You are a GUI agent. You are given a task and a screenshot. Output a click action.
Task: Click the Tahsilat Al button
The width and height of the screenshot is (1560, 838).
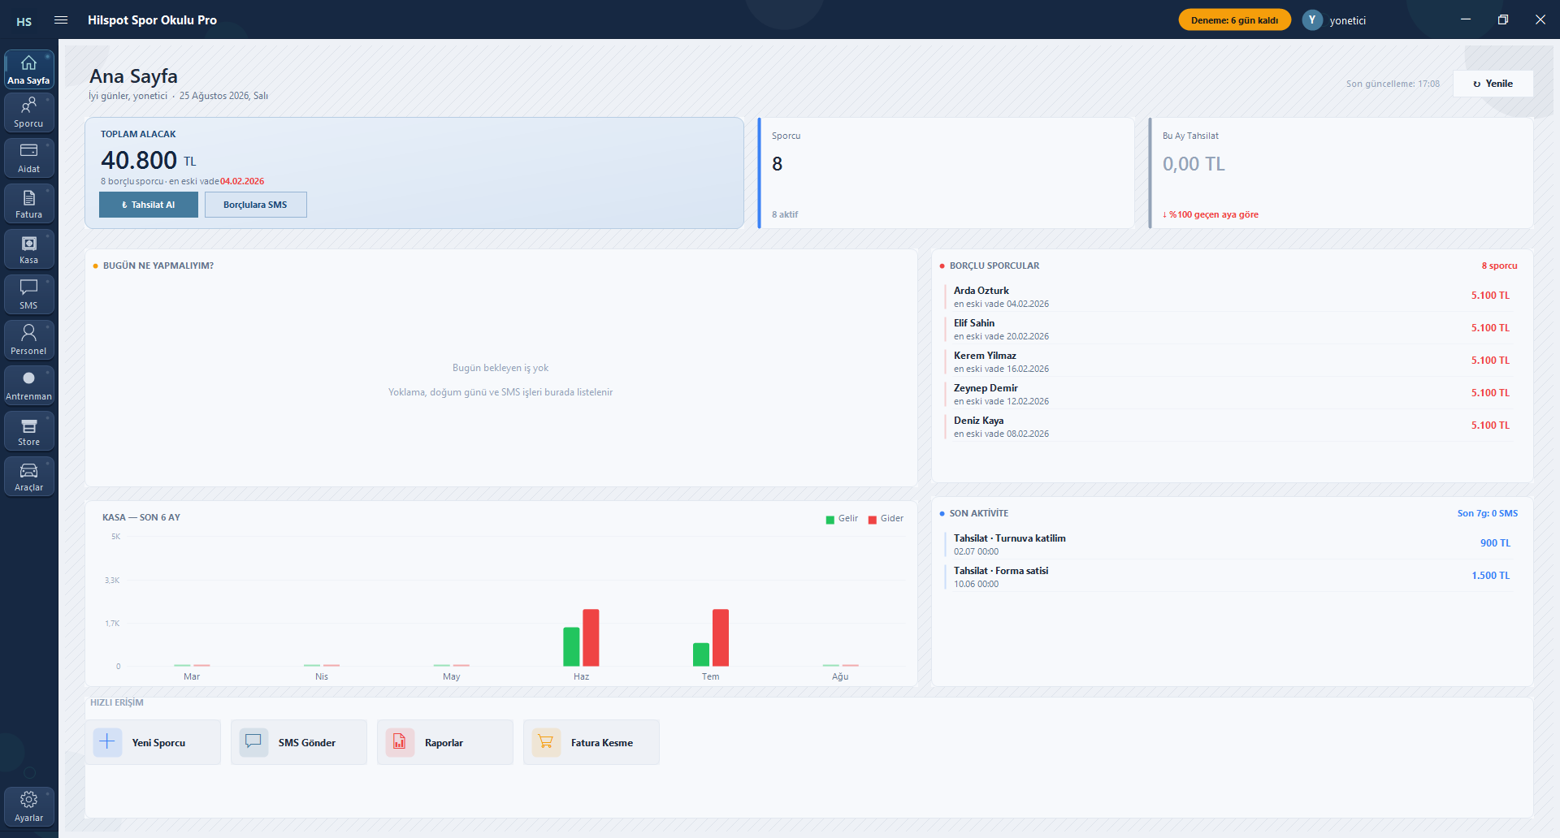[x=149, y=205]
